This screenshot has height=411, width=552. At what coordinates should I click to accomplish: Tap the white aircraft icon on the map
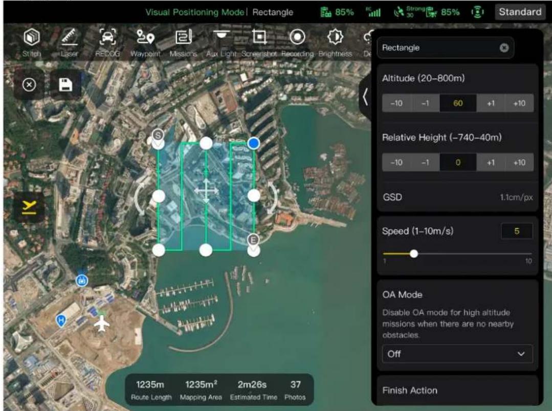click(x=102, y=323)
